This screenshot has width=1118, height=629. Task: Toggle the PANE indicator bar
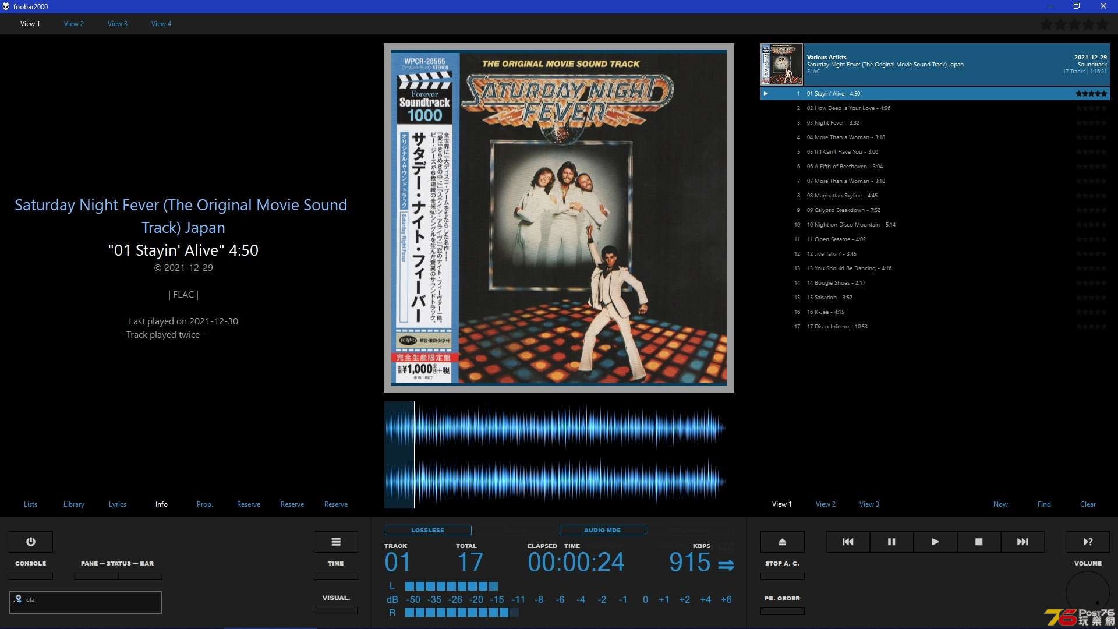tap(96, 576)
